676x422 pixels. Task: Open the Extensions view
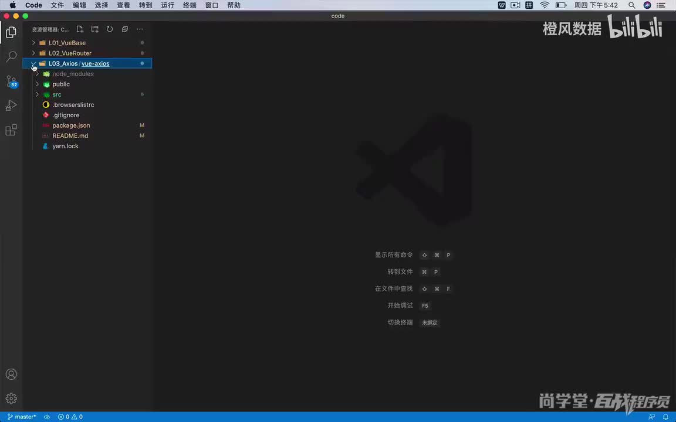11,130
